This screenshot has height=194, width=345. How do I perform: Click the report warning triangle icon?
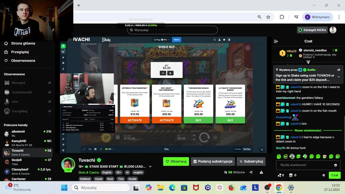click(x=261, y=172)
